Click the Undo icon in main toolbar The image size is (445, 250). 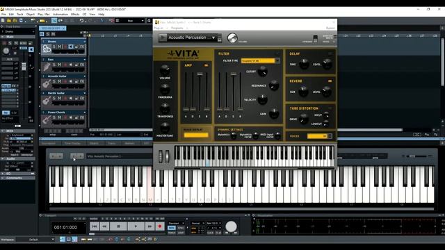(x=81, y=20)
